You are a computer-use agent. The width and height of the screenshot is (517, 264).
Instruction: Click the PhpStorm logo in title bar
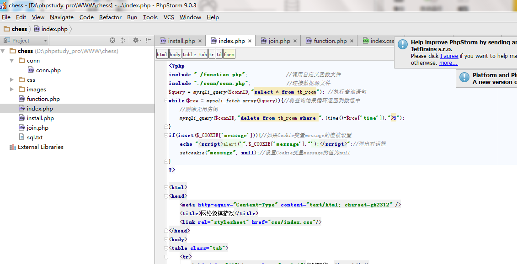click(x=3, y=5)
